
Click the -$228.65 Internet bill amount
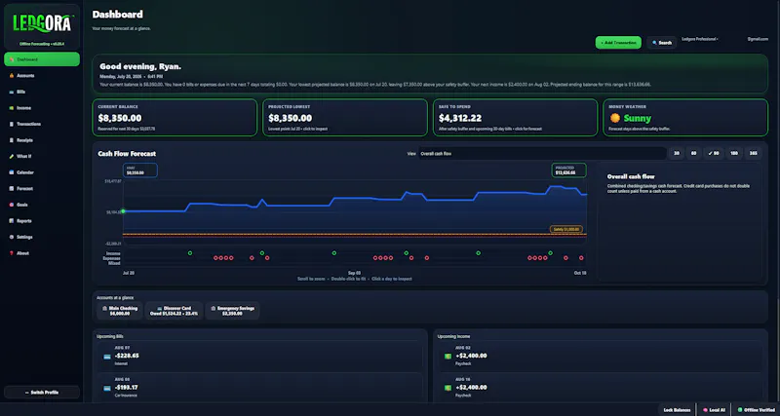[127, 356]
